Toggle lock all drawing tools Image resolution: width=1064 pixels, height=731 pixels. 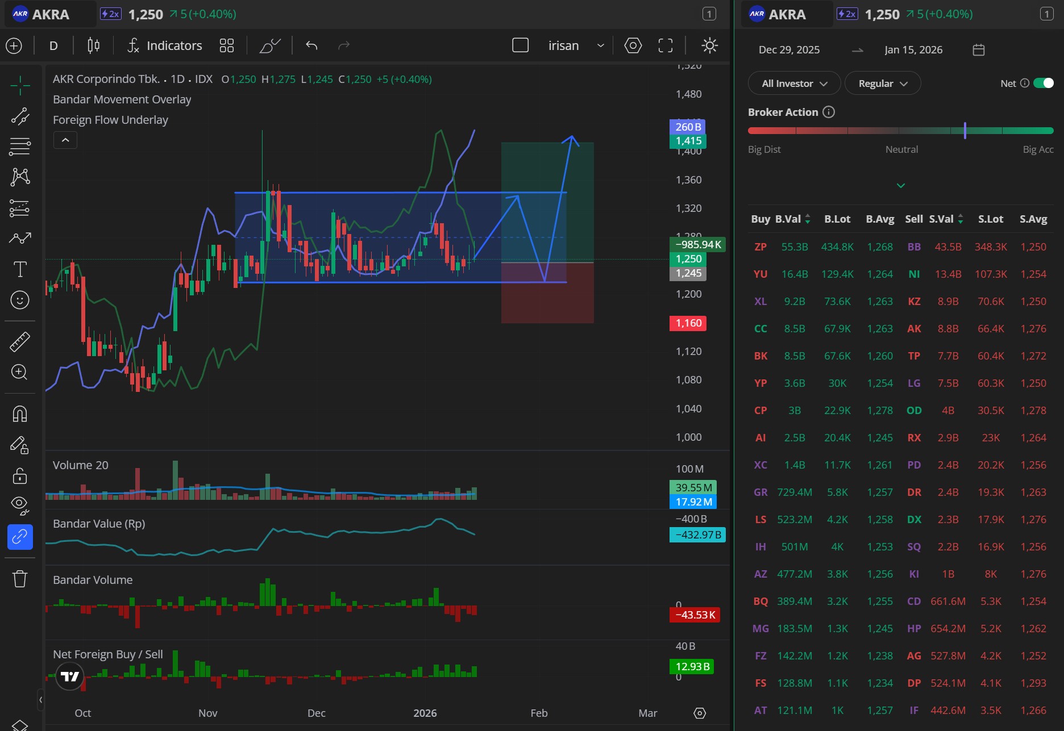click(20, 475)
